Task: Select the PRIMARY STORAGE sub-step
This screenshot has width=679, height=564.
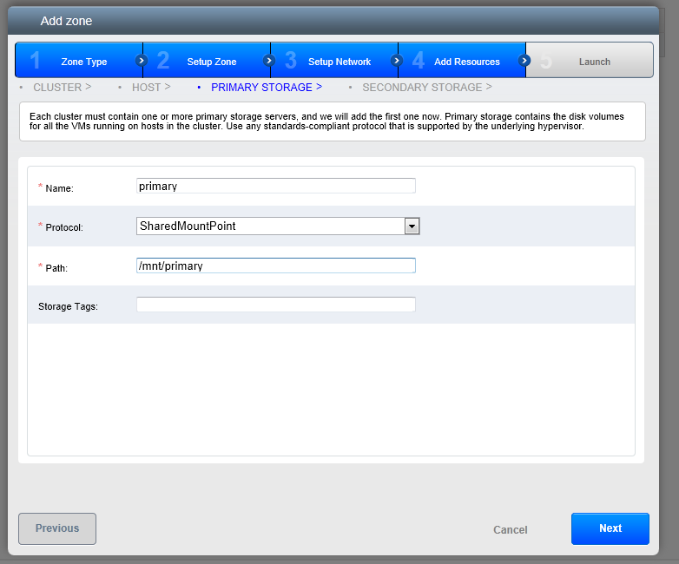Action: click(267, 88)
